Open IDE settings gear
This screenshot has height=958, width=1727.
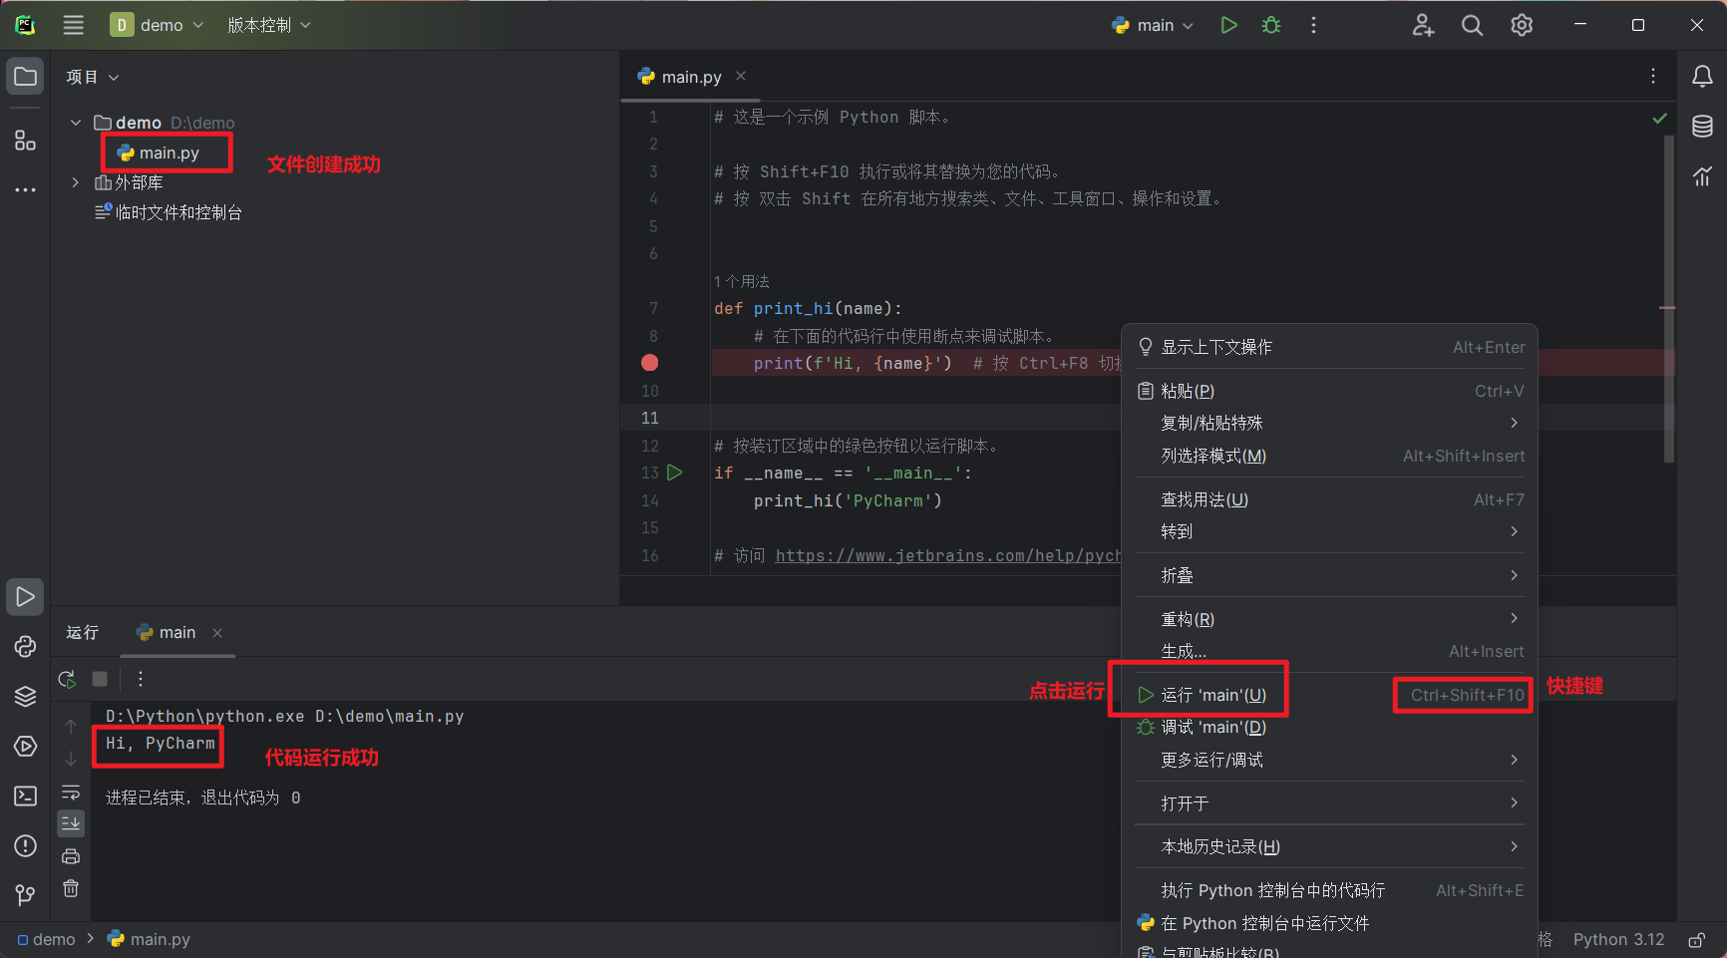coord(1522,25)
